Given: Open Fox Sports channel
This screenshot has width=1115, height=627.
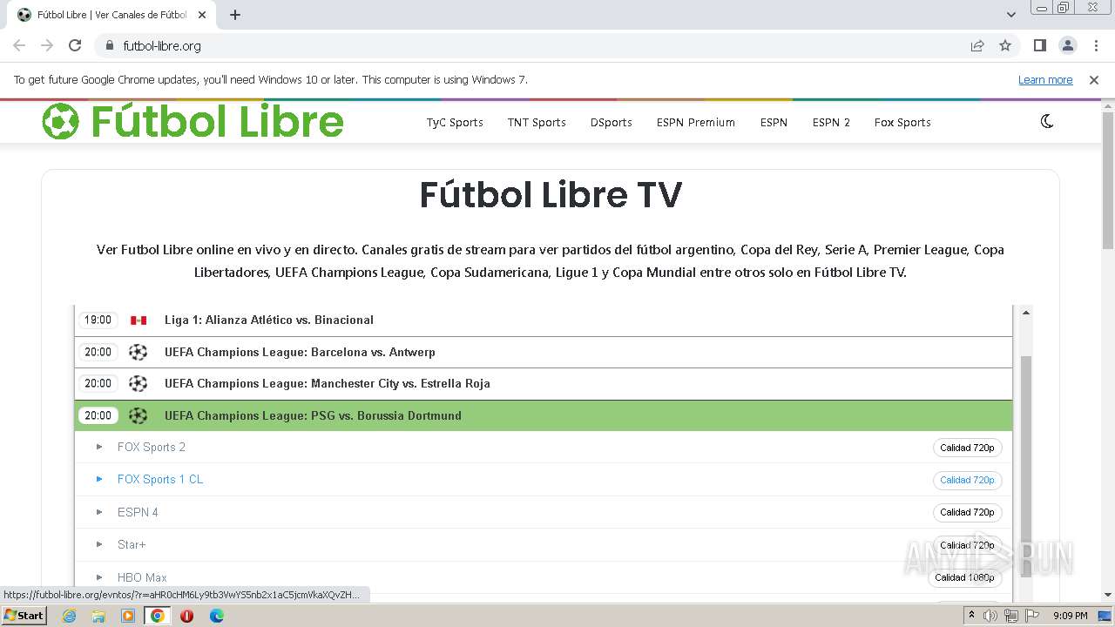Looking at the screenshot, I should point(902,122).
